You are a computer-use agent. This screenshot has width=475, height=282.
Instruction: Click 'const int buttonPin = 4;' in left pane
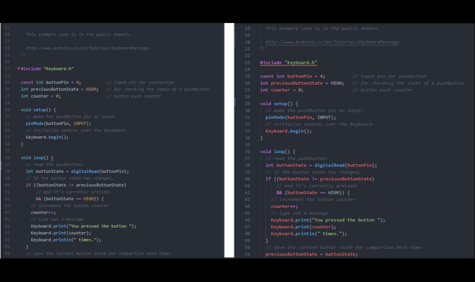pos(51,82)
